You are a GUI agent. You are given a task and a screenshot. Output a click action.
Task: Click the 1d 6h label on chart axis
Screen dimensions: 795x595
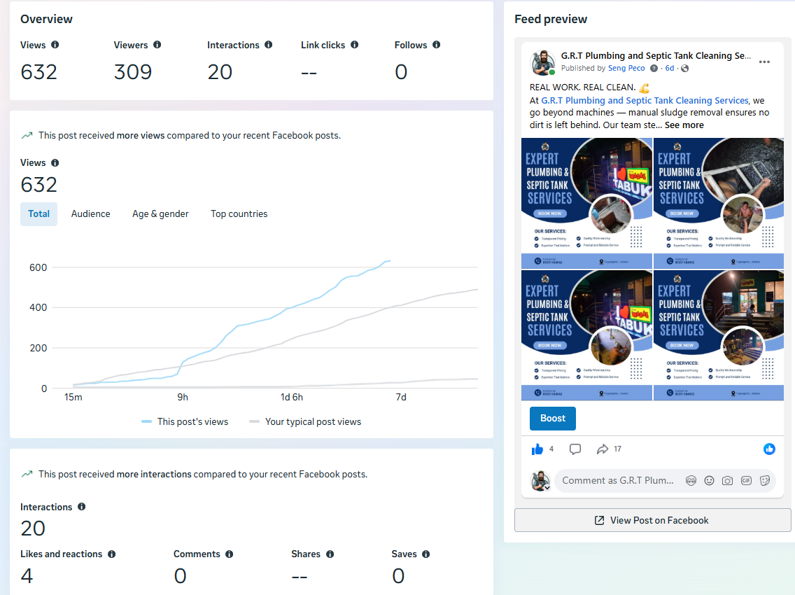292,397
